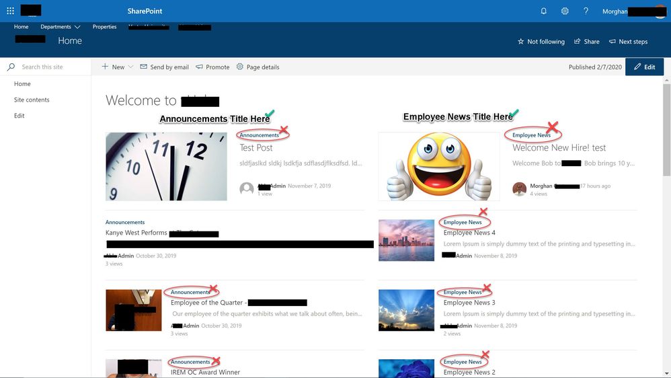Open notifications bell icon

(543, 11)
